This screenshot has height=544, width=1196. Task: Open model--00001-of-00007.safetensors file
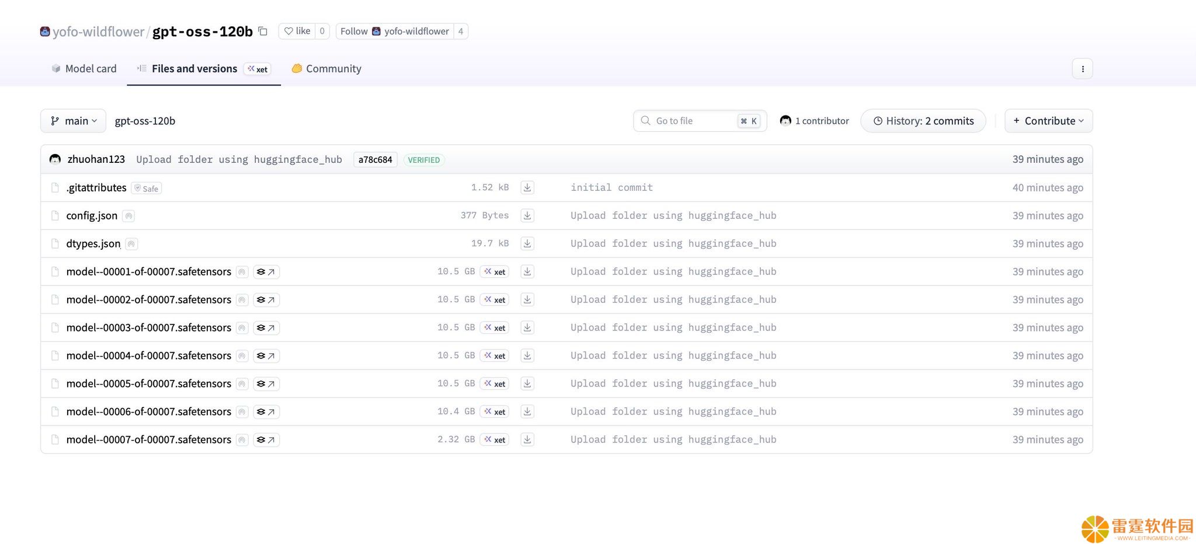tap(149, 271)
